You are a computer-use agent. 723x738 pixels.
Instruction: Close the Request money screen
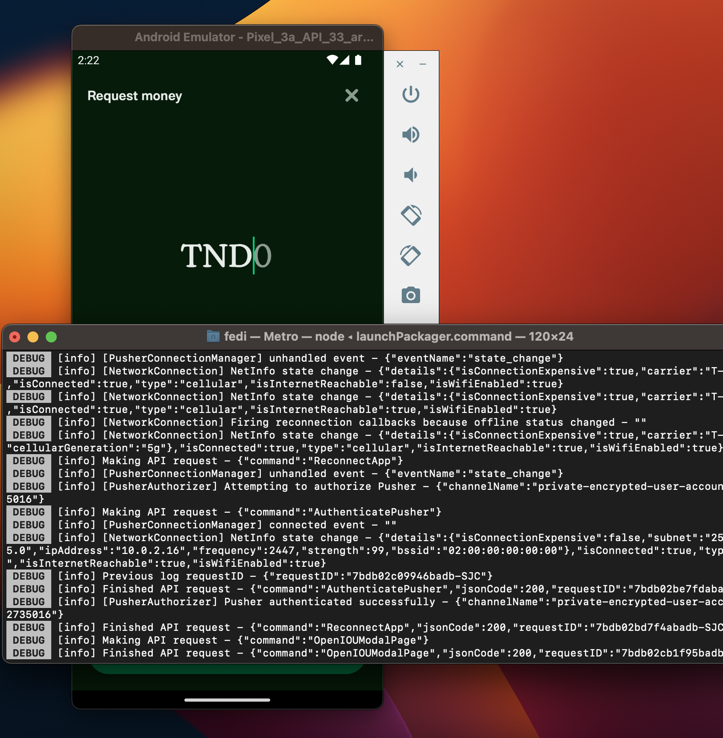351,95
